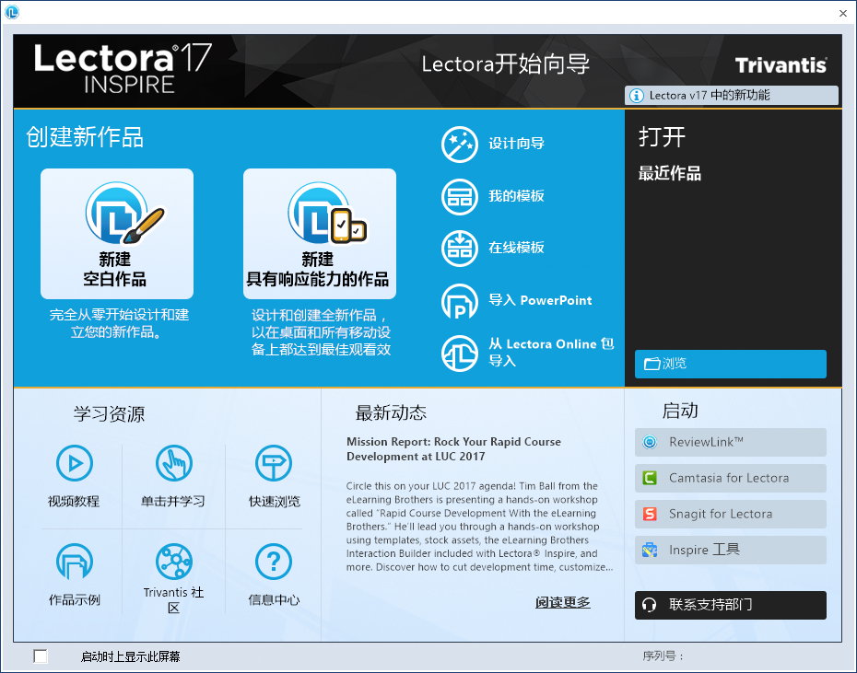Open the 设计向导 magic wand icon

(460, 145)
